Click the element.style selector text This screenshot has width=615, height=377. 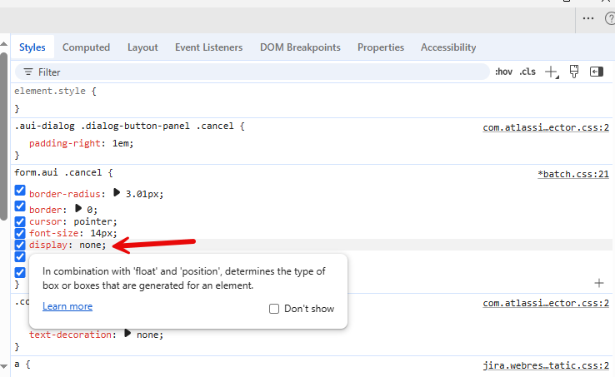[x=50, y=91]
